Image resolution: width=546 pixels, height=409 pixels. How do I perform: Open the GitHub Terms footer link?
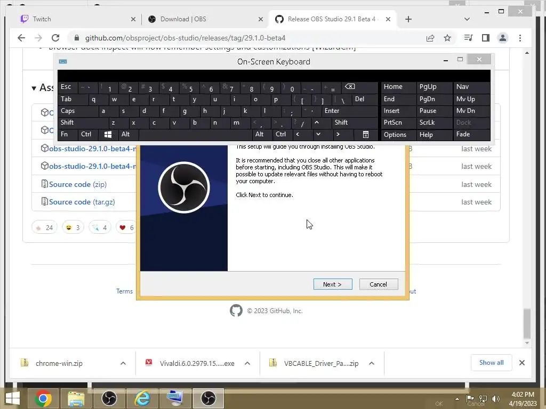pos(124,291)
